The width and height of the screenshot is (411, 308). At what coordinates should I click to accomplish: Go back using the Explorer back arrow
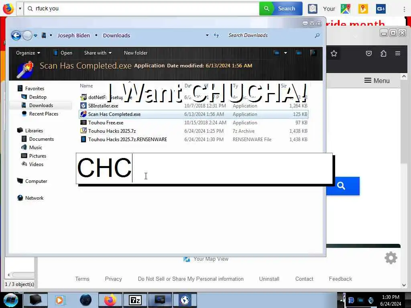[x=16, y=35]
